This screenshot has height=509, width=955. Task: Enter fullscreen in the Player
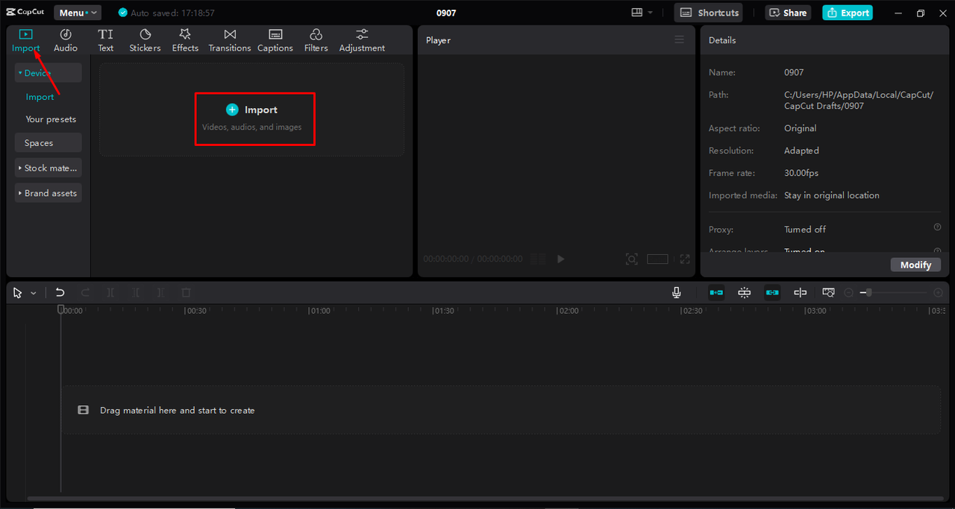685,259
